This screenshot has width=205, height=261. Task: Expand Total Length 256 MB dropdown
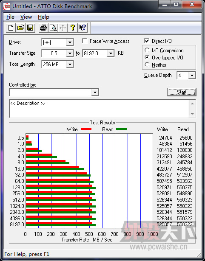pyautogui.click(x=70, y=64)
